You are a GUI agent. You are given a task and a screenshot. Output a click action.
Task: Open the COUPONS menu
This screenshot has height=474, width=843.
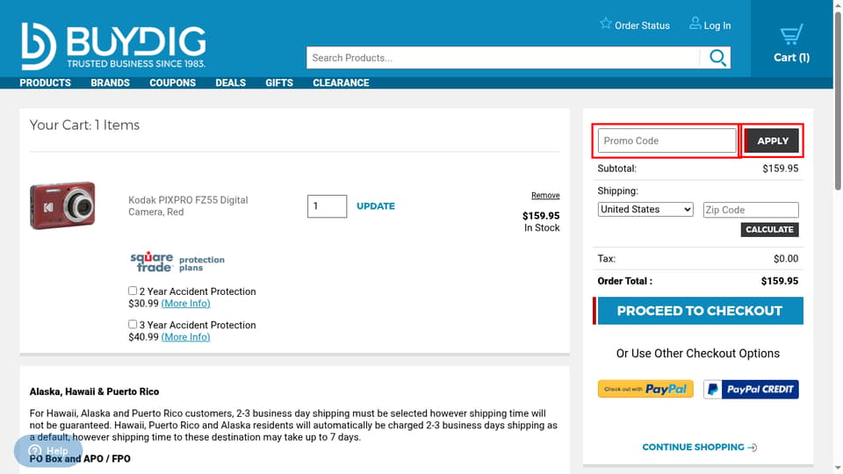click(173, 83)
